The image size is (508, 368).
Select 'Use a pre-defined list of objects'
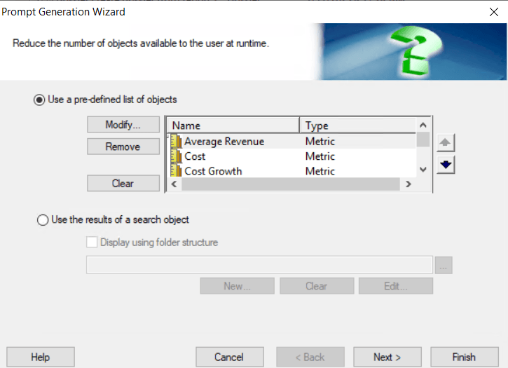coord(39,100)
